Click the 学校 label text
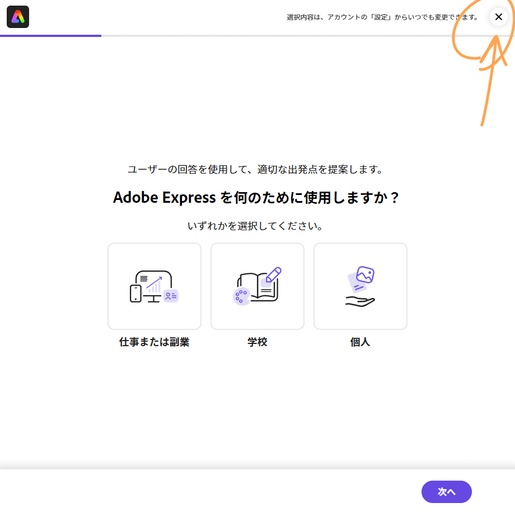The height and width of the screenshot is (512, 515). pos(257,342)
